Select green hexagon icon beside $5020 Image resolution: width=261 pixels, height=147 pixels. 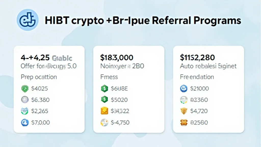pyautogui.click(x=105, y=100)
